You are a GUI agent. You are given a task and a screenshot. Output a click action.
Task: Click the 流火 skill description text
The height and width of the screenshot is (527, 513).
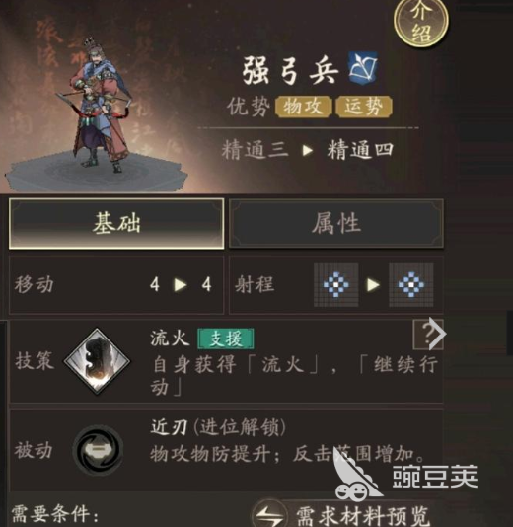(x=294, y=375)
